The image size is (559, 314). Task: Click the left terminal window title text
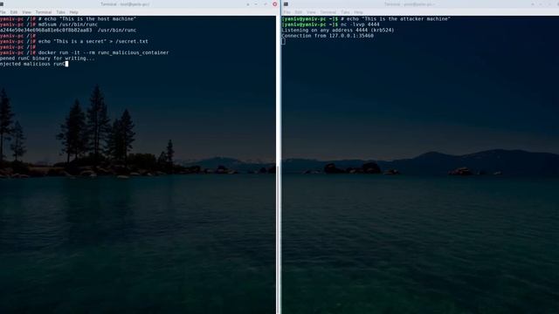[x=125, y=4]
